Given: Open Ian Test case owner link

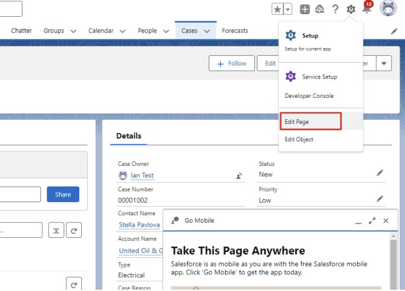Looking at the screenshot, I should [x=142, y=176].
